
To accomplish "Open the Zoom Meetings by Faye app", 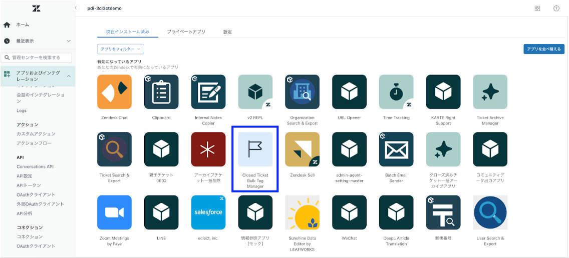I will (114, 212).
